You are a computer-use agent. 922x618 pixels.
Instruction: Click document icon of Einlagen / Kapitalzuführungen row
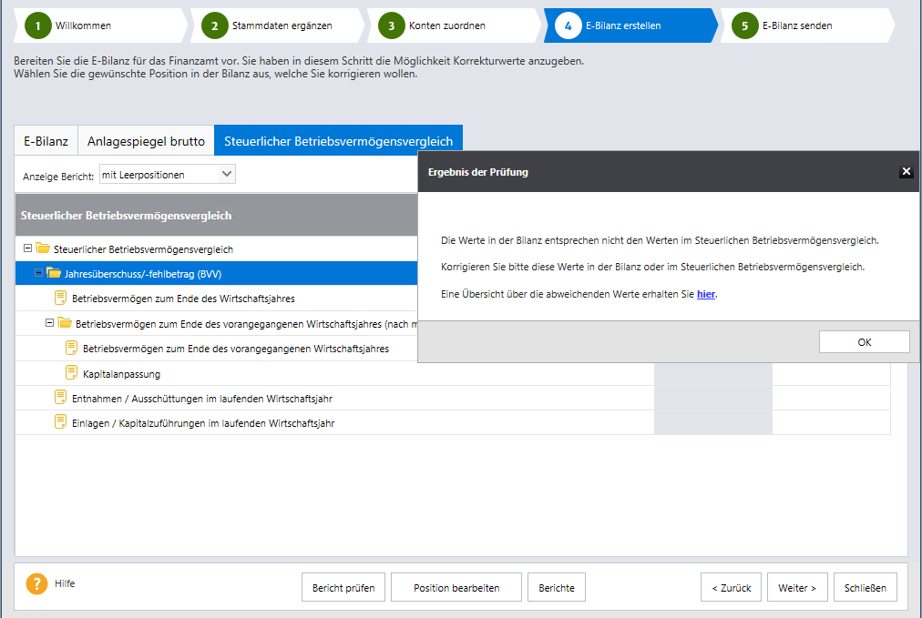pos(60,421)
